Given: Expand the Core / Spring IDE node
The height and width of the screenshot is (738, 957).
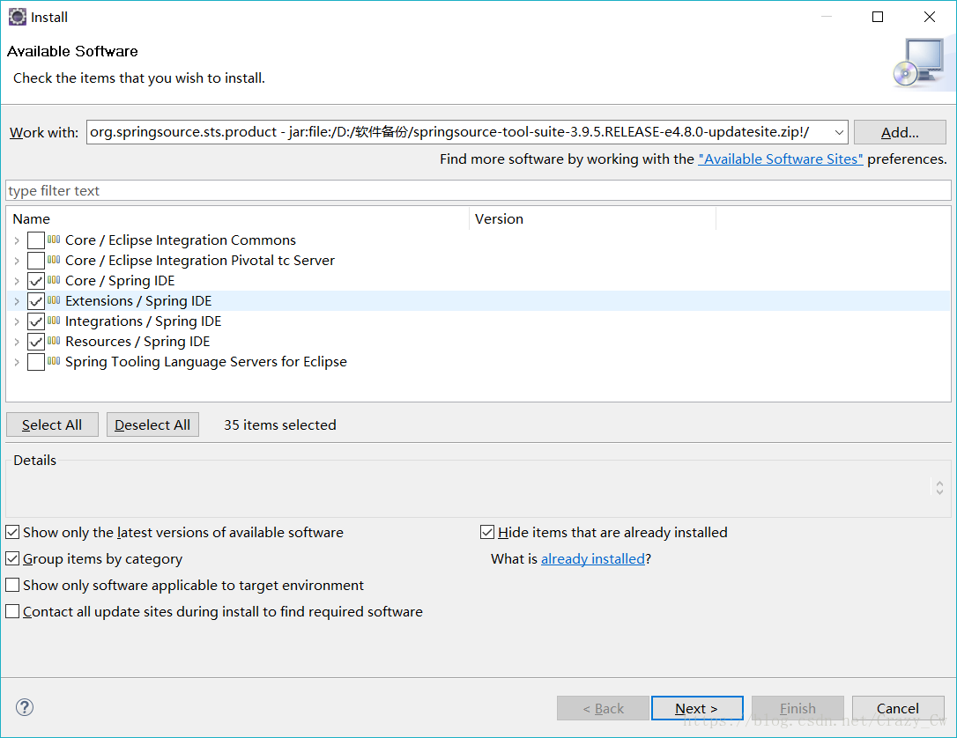Looking at the screenshot, I should [x=17, y=281].
